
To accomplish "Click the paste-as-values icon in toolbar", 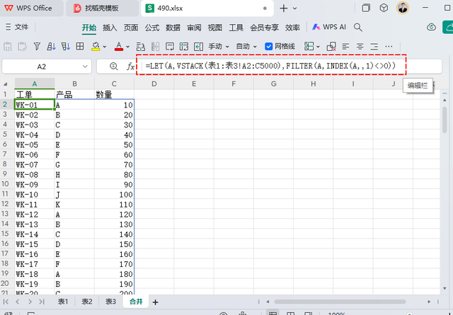I will (x=8, y=46).
